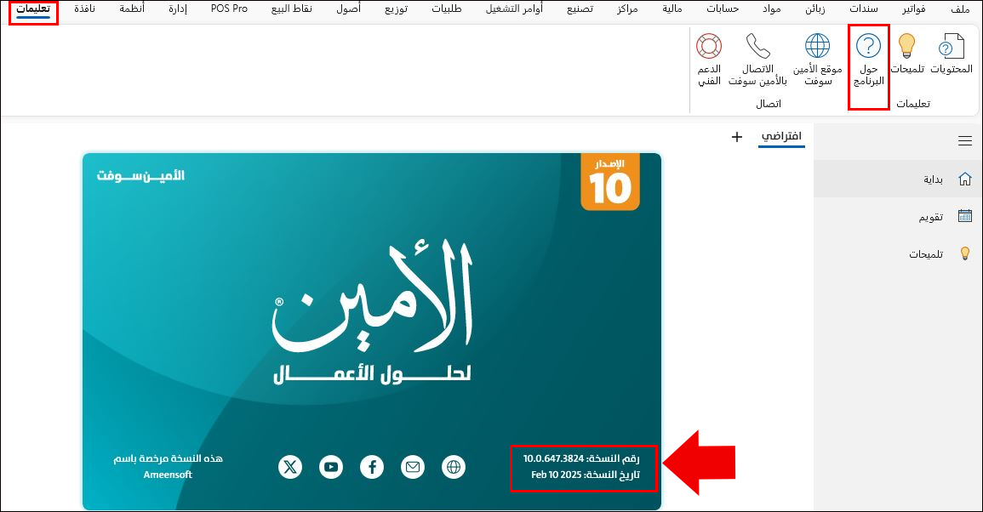Viewport: 983px width, 512px height.
Task: Select بداية label in the sidebar
Action: [x=933, y=179]
